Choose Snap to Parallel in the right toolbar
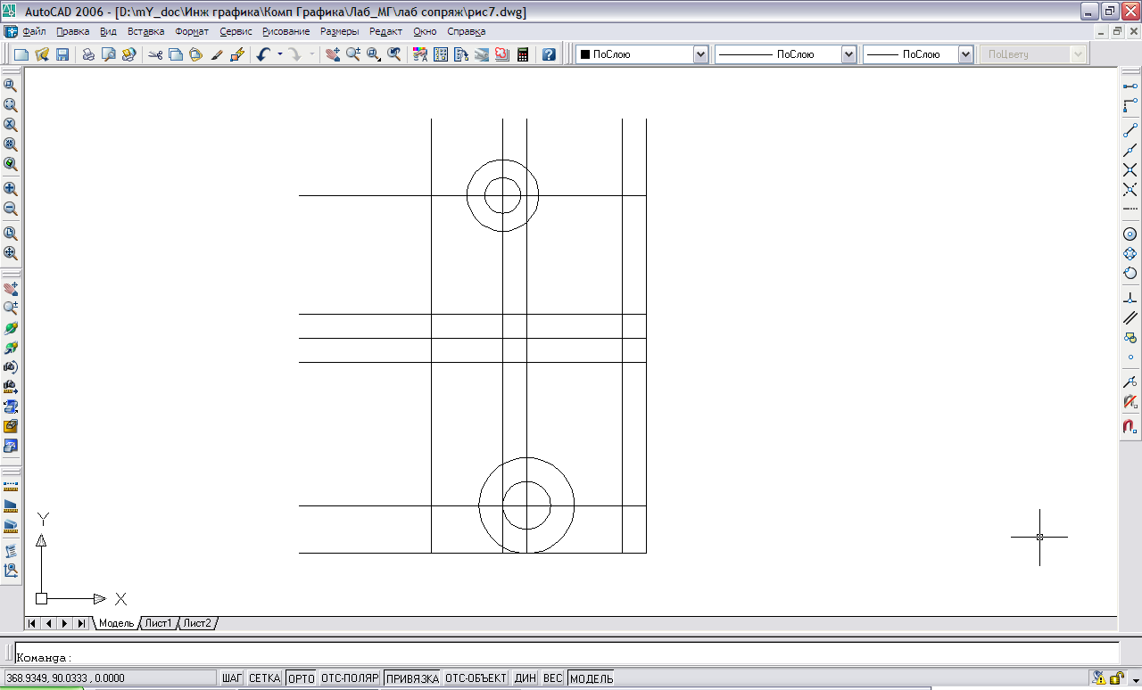The height and width of the screenshot is (690, 1142). point(1130,317)
